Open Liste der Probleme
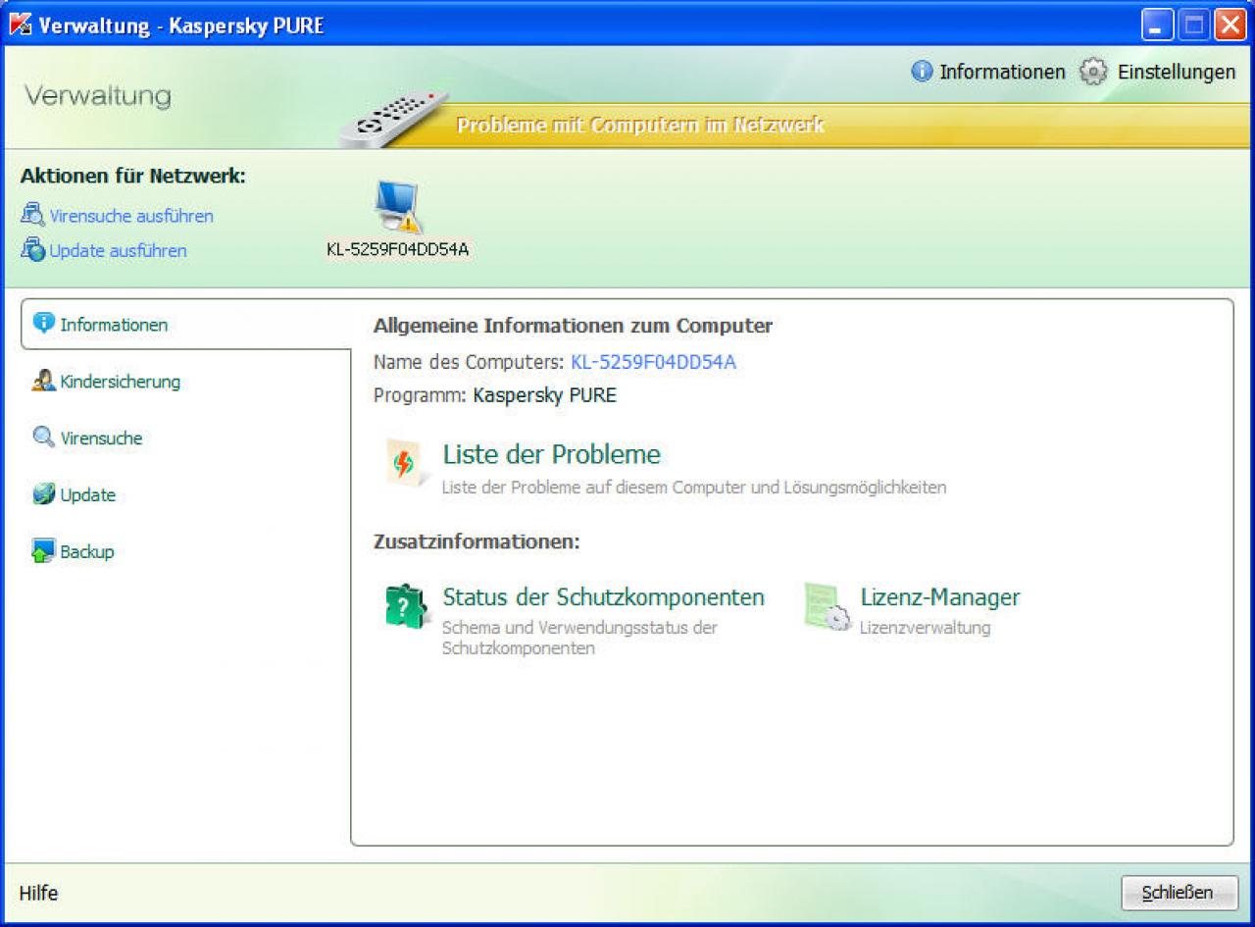The width and height of the screenshot is (1255, 927). tap(551, 454)
